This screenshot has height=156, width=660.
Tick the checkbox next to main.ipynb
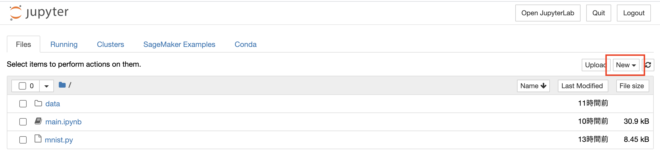(x=23, y=122)
